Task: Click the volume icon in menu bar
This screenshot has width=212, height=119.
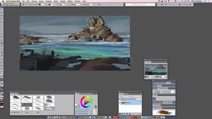Action: pos(165,1)
